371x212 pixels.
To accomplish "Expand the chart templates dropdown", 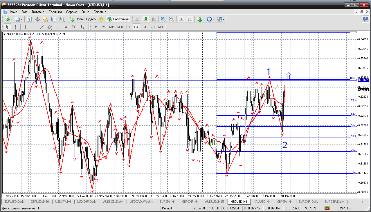I will click(224, 19).
